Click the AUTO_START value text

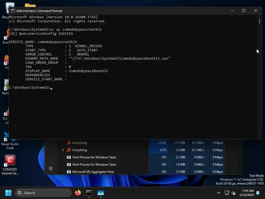[x=87, y=50]
